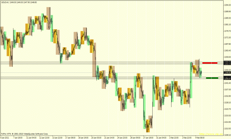
Task: Click the 31 Jan 04:00 time label
Action: click(161, 138)
